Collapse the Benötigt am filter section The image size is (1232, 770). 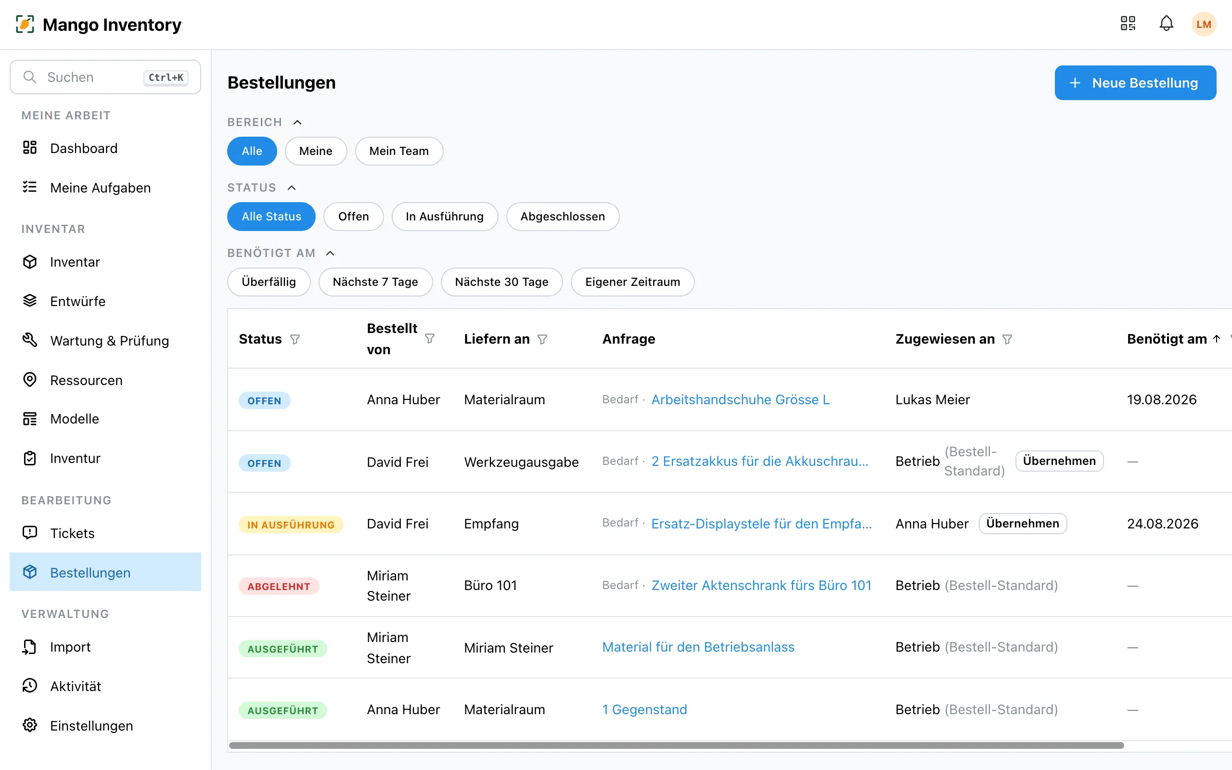tap(331, 253)
